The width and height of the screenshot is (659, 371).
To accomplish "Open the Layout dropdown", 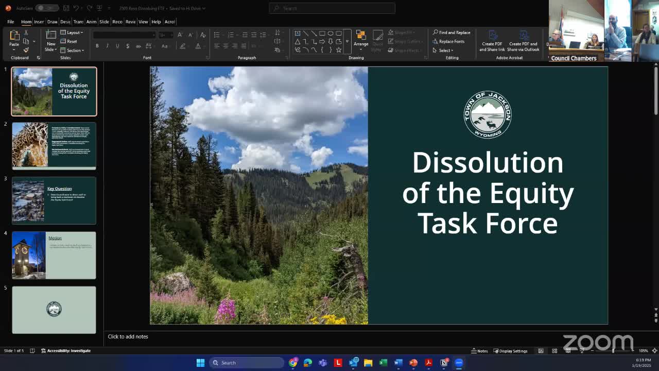I will coord(72,32).
